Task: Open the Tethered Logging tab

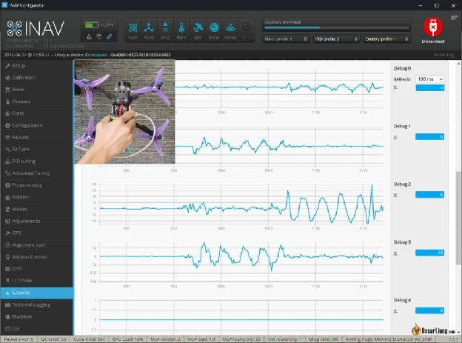Action: pos(36,304)
